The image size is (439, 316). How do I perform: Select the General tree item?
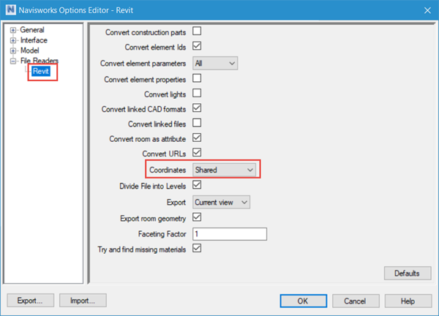[32, 30]
